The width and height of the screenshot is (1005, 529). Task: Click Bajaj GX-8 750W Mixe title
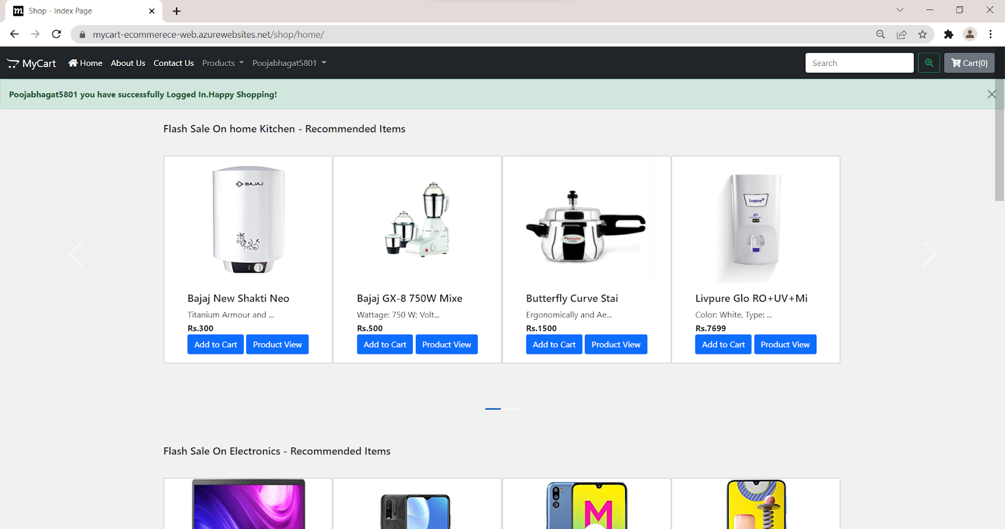point(410,298)
